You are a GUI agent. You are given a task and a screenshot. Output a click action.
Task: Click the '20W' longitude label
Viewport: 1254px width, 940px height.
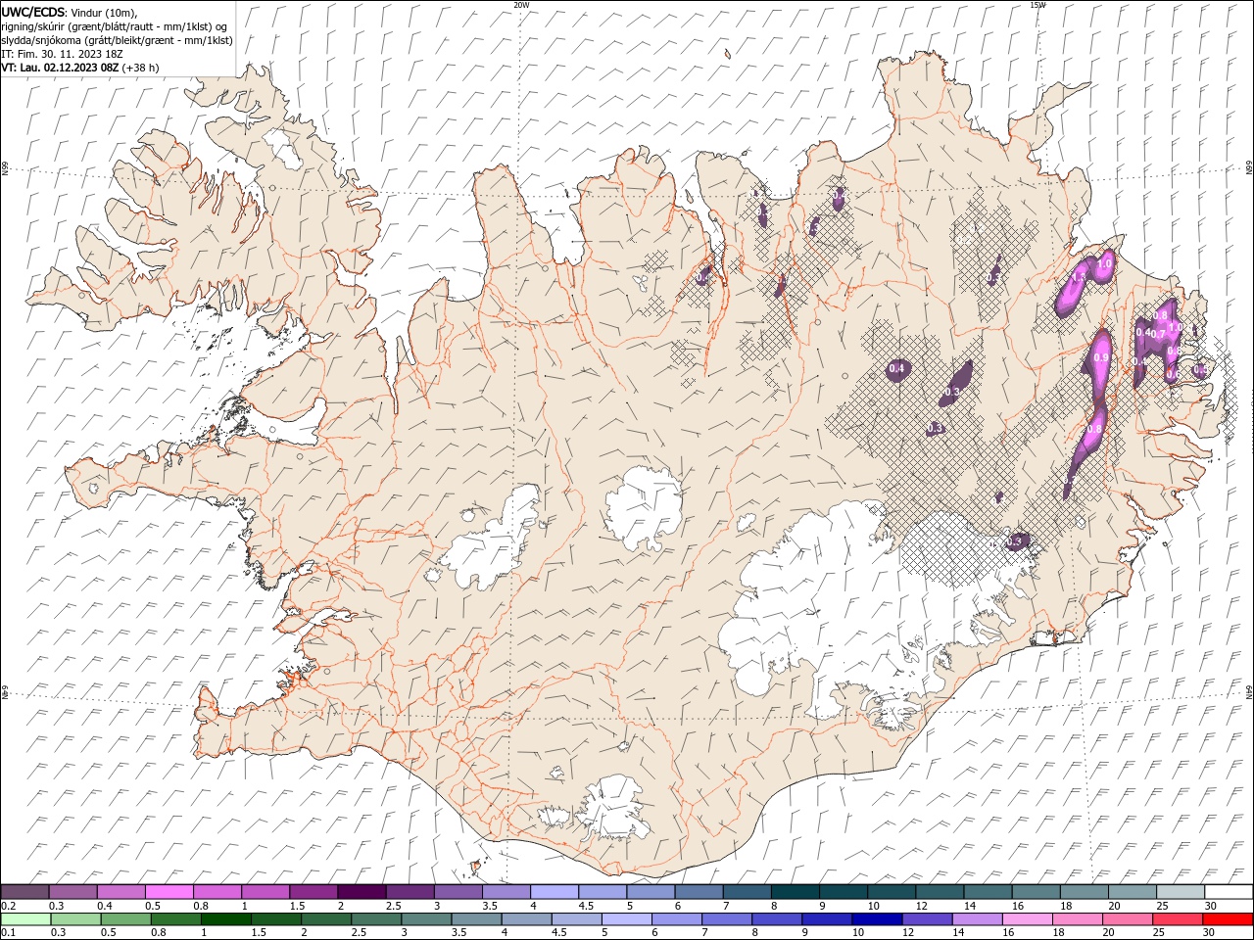[521, 5]
